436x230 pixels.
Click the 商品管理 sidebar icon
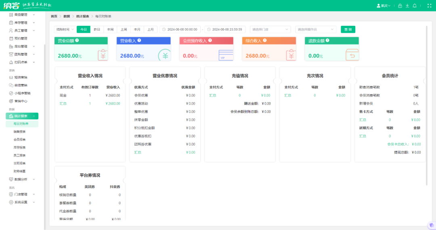(x=11, y=15)
